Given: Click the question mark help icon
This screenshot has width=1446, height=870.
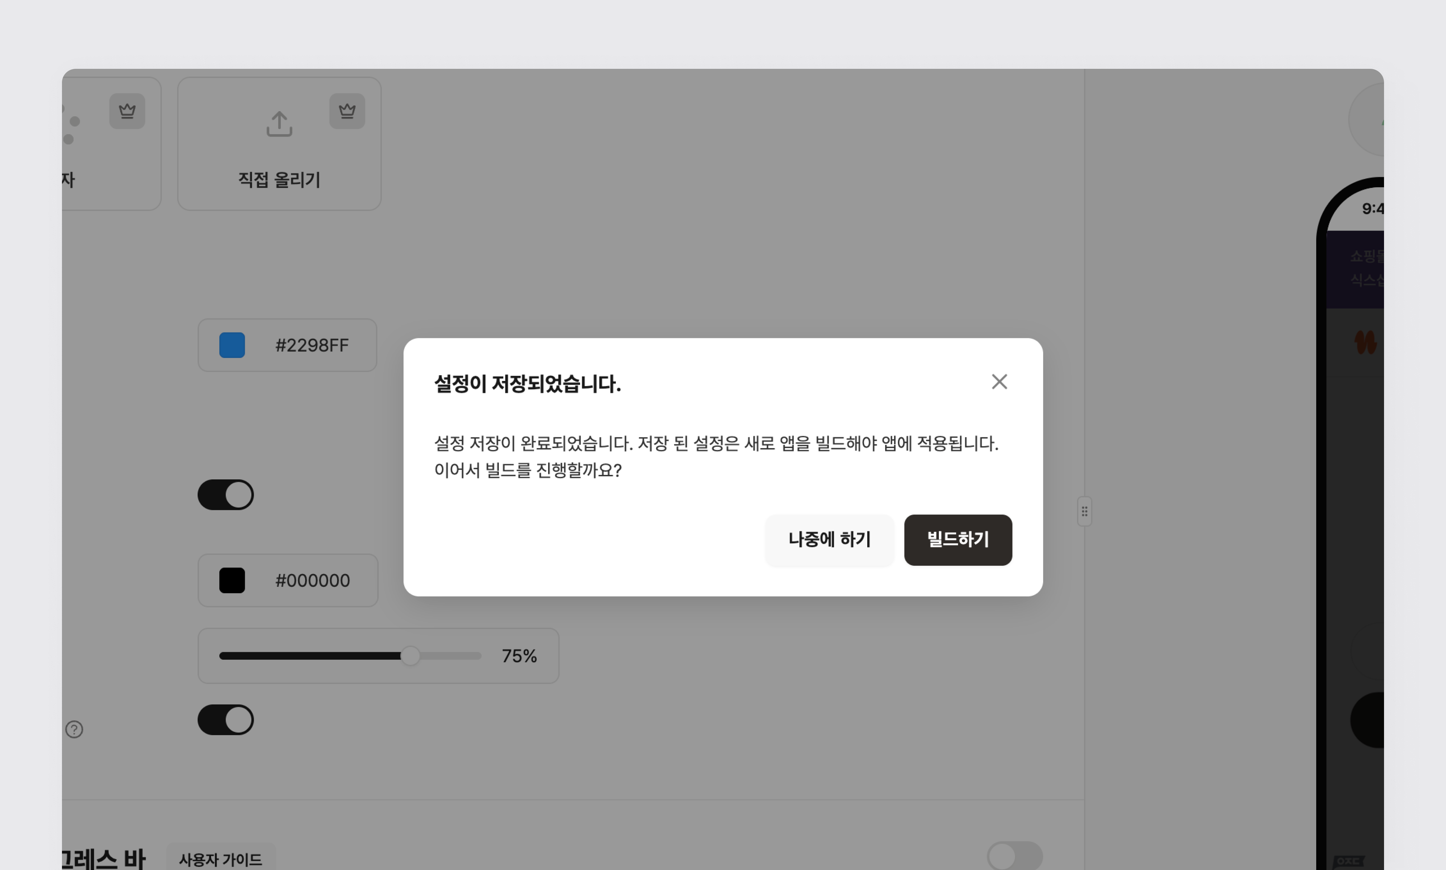Looking at the screenshot, I should [74, 729].
